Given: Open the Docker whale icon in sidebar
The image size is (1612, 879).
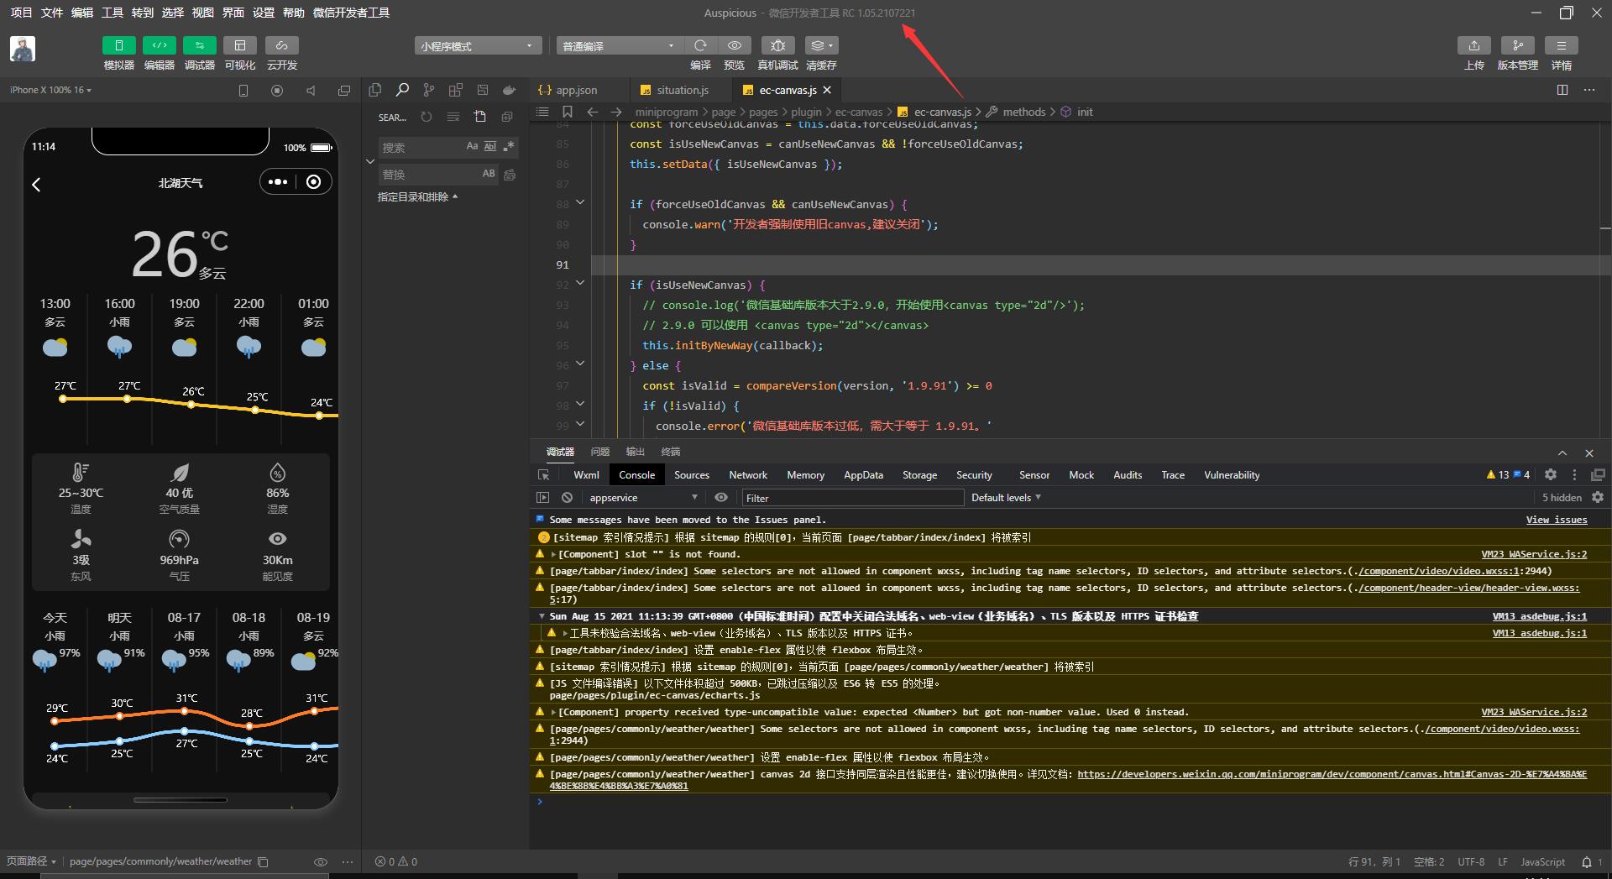Looking at the screenshot, I should click(x=509, y=90).
